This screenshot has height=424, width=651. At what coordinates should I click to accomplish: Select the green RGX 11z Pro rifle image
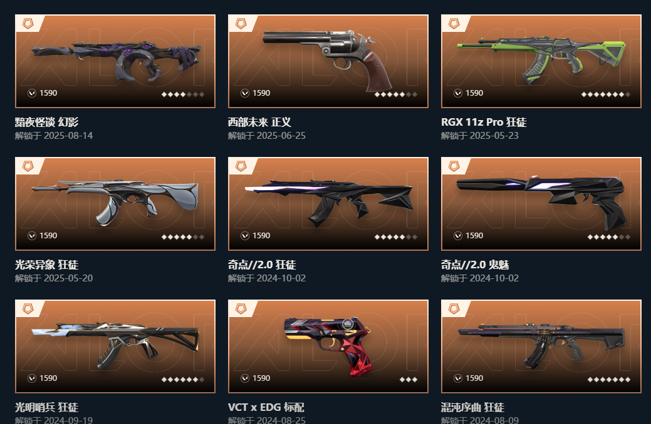pyautogui.click(x=541, y=59)
